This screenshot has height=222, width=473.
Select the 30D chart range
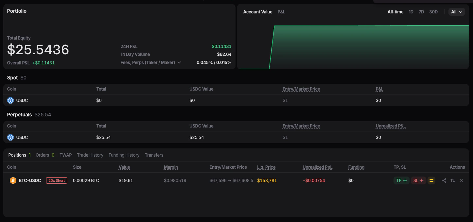[433, 12]
